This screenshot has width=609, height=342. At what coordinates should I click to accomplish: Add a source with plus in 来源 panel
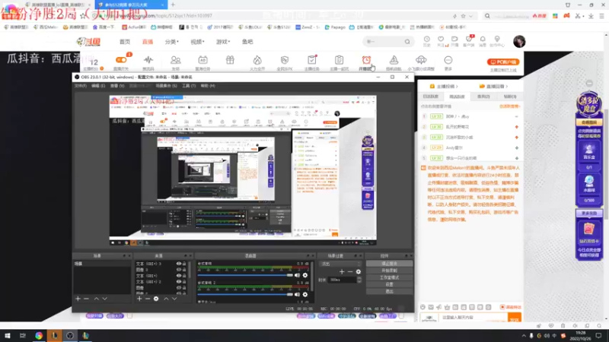(139, 299)
